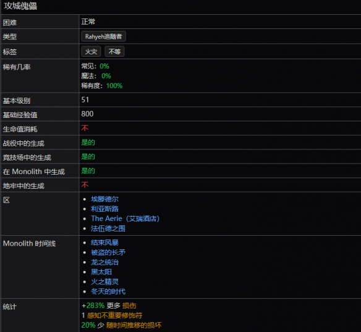The height and width of the screenshot is (332, 361).
Task: Open the 黑太阳 timeline link
Action: [101, 272]
